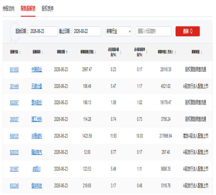Open the 所有行业 industry dropdown
216x195 pixels.
pyautogui.click(x=118, y=31)
